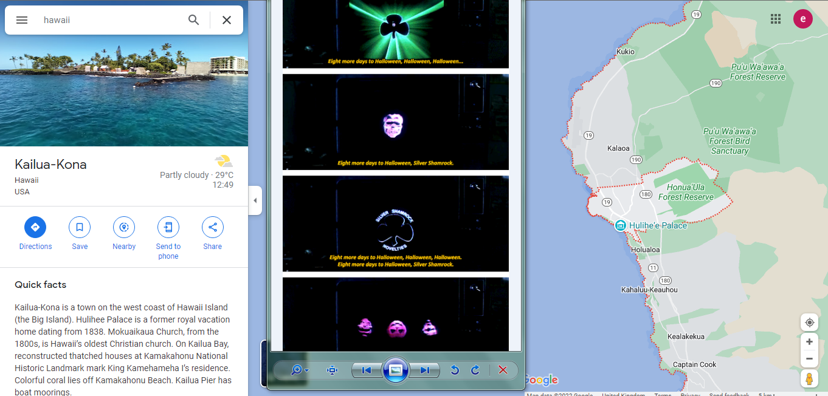
Task: Zoom out on the map
Action: pos(809,359)
